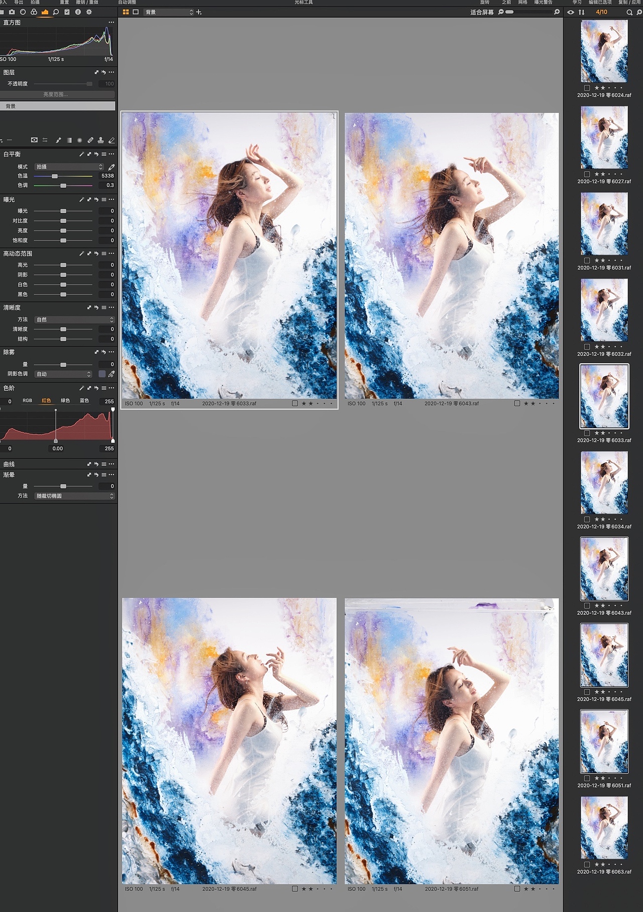
Task: Open the Adjustments clipboard tool tab
Action: pos(67,12)
